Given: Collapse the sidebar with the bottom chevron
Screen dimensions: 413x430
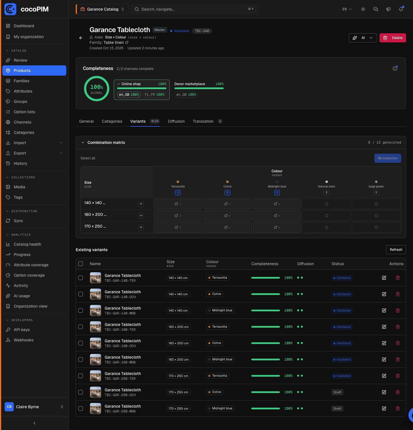Looking at the screenshot, I should (34, 423).
